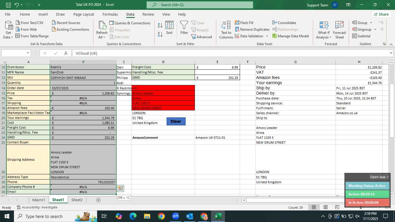Click column G header
This screenshot has width=395, height=222.
[295, 62]
